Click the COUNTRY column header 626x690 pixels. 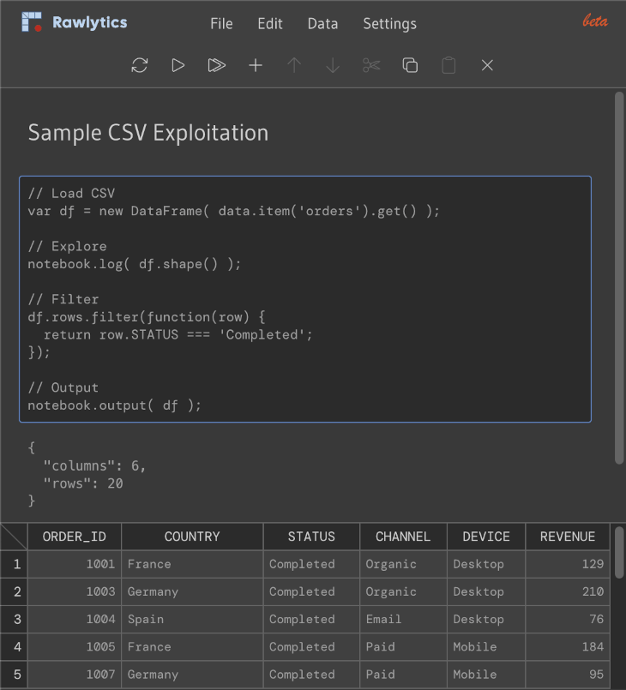pos(192,537)
